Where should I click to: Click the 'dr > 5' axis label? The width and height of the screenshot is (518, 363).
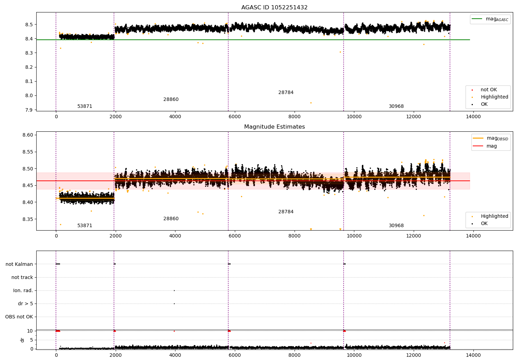click(x=26, y=304)
